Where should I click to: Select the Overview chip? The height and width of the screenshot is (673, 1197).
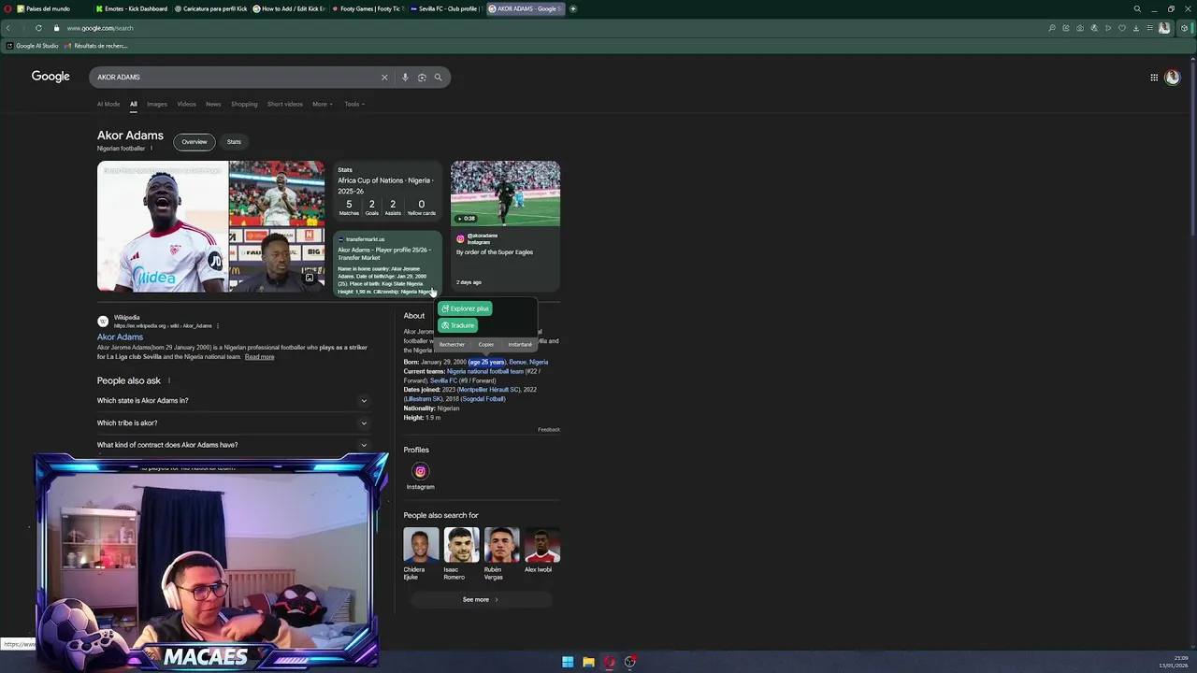[x=195, y=142]
